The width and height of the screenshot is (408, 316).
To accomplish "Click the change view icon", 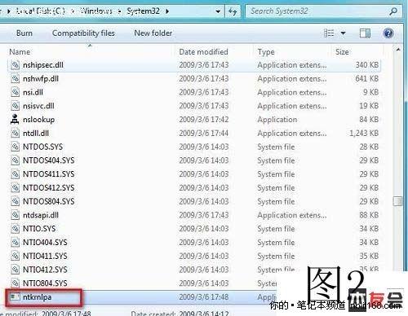I will 329,33.
